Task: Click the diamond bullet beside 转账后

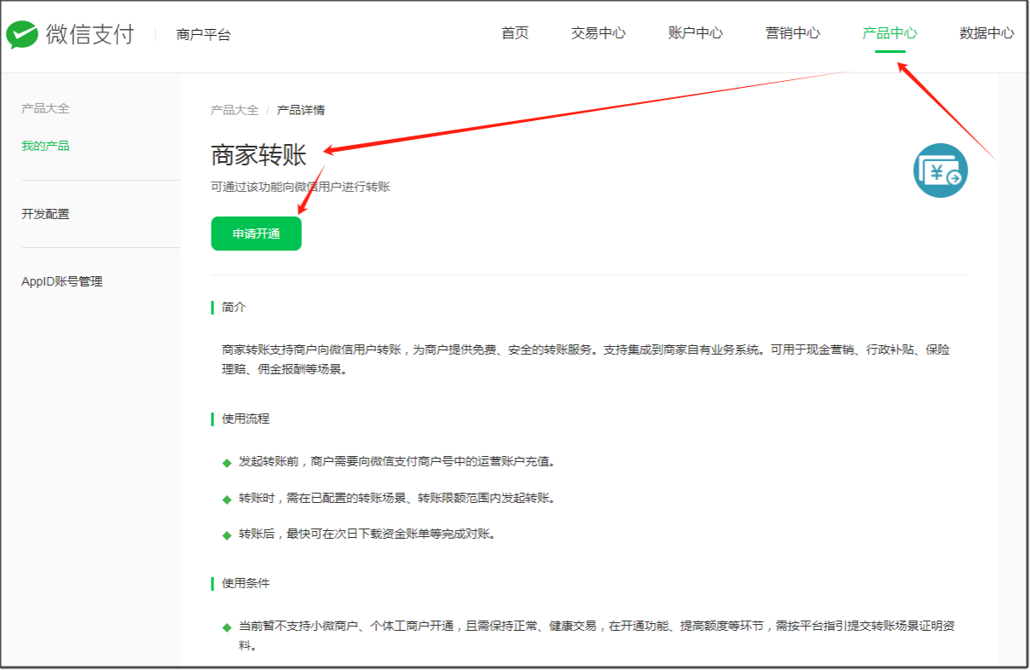Action: (x=227, y=535)
